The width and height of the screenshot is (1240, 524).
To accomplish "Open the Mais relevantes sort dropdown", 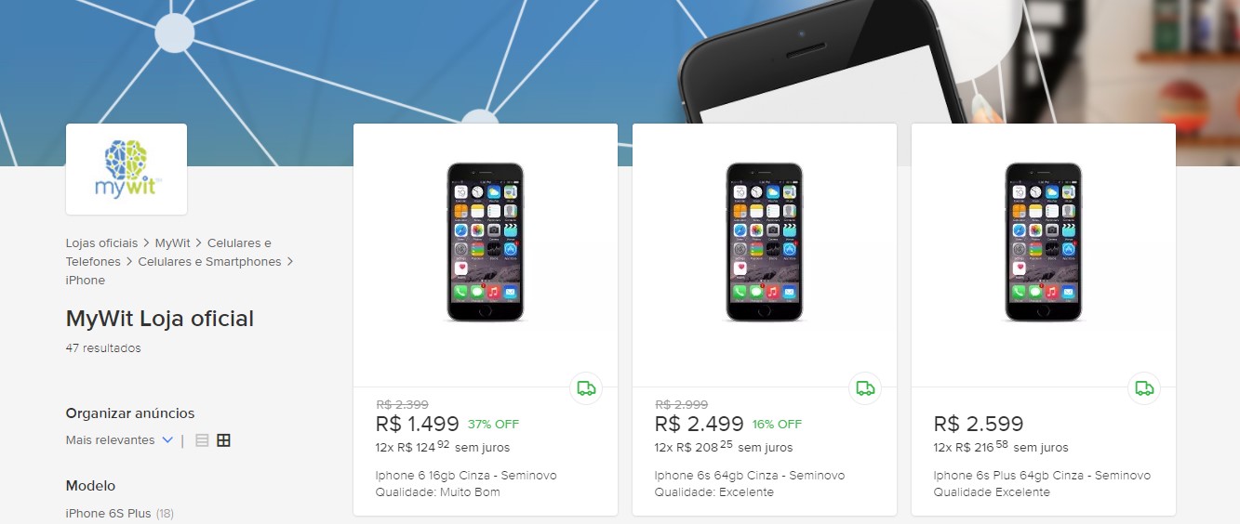I will click(120, 440).
